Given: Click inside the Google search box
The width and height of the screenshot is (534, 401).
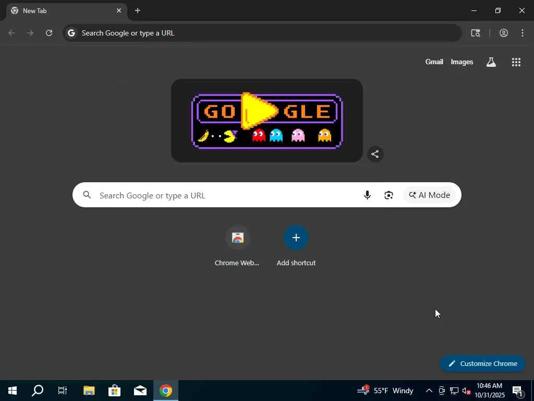Looking at the screenshot, I should coord(267,195).
